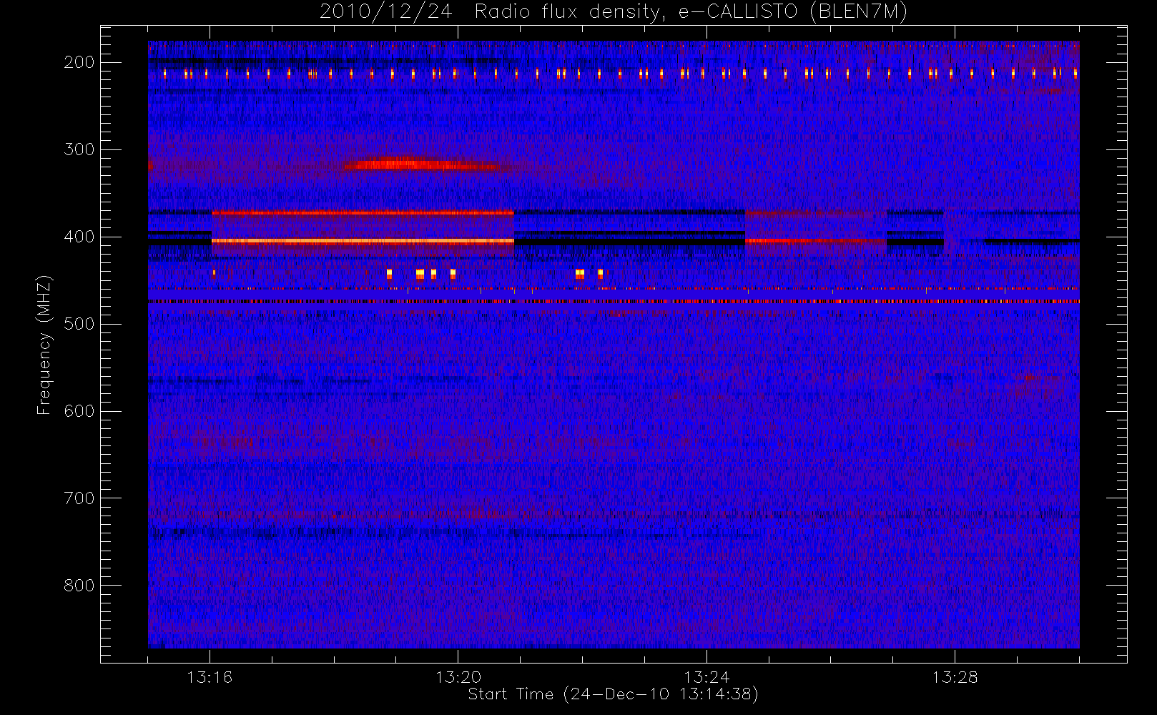The image size is (1157, 715).
Task: Click the 13:24 time tick label
Action: (x=706, y=677)
